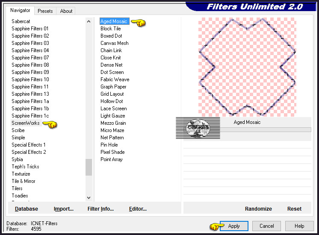The height and width of the screenshot is (235, 319).
Task: Select Teph's Tricks category
Action: click(x=25, y=167)
